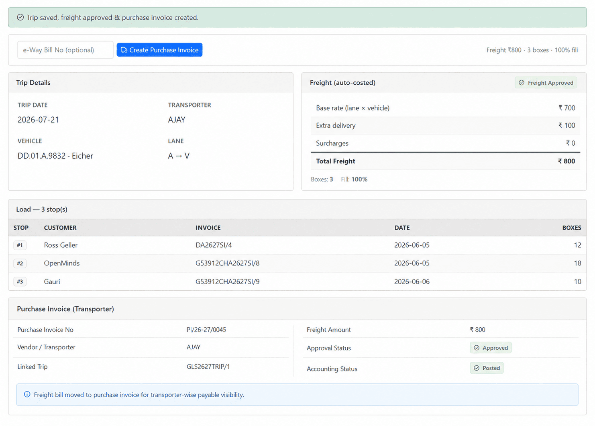Click vehicle DD.01.A.9832 - Eicher

point(55,156)
